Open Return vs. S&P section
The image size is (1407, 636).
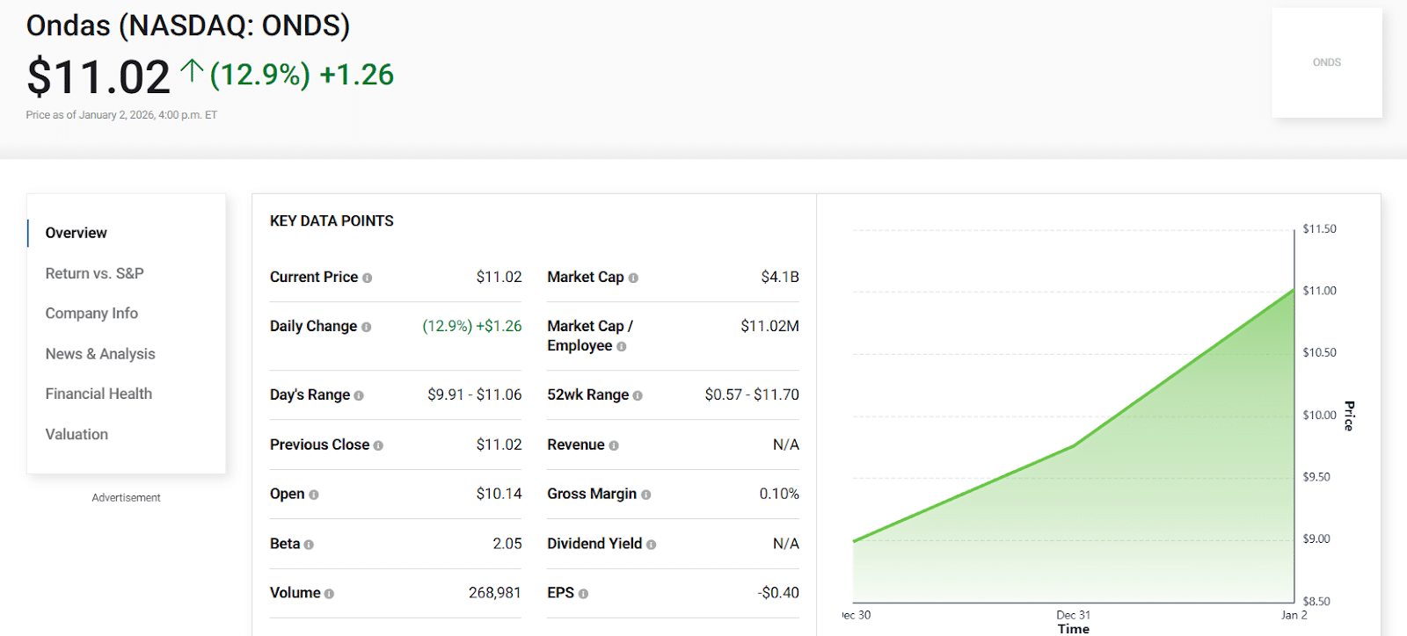point(95,273)
